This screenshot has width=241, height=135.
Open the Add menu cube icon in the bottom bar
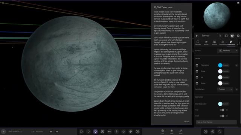click(x=163, y=131)
